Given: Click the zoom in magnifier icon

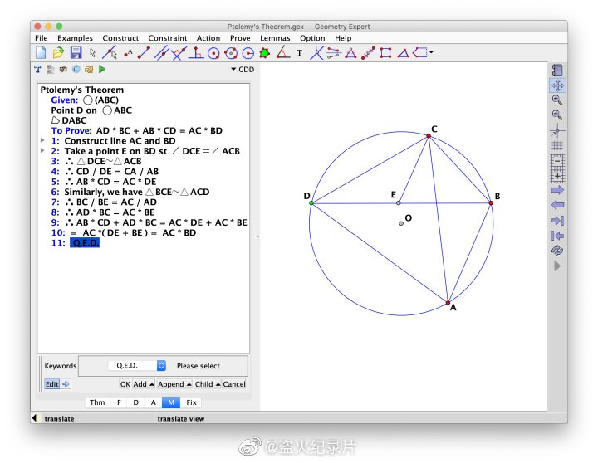Looking at the screenshot, I should tap(557, 100).
